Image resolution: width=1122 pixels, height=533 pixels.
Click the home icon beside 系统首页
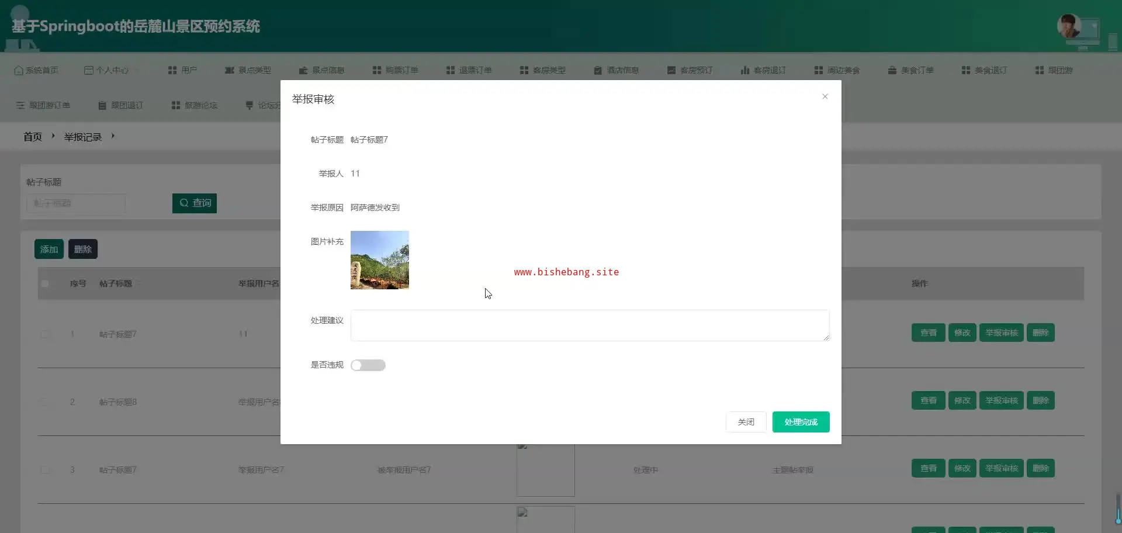coord(19,70)
